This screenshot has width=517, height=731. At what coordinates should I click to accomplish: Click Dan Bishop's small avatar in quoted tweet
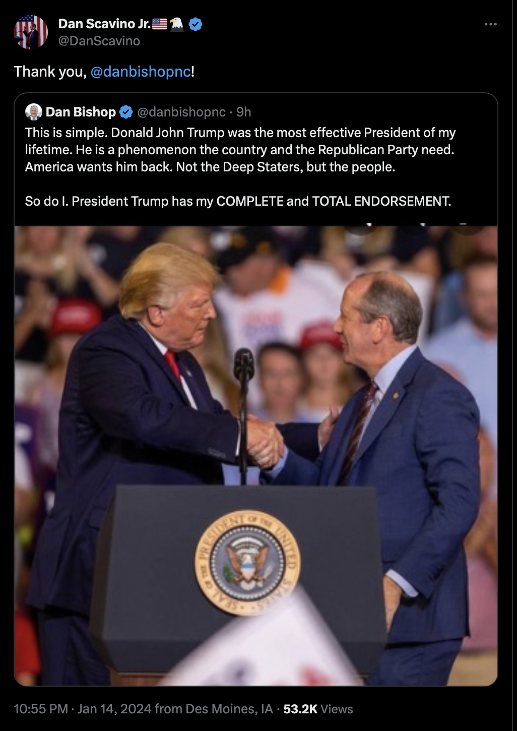[x=34, y=112]
